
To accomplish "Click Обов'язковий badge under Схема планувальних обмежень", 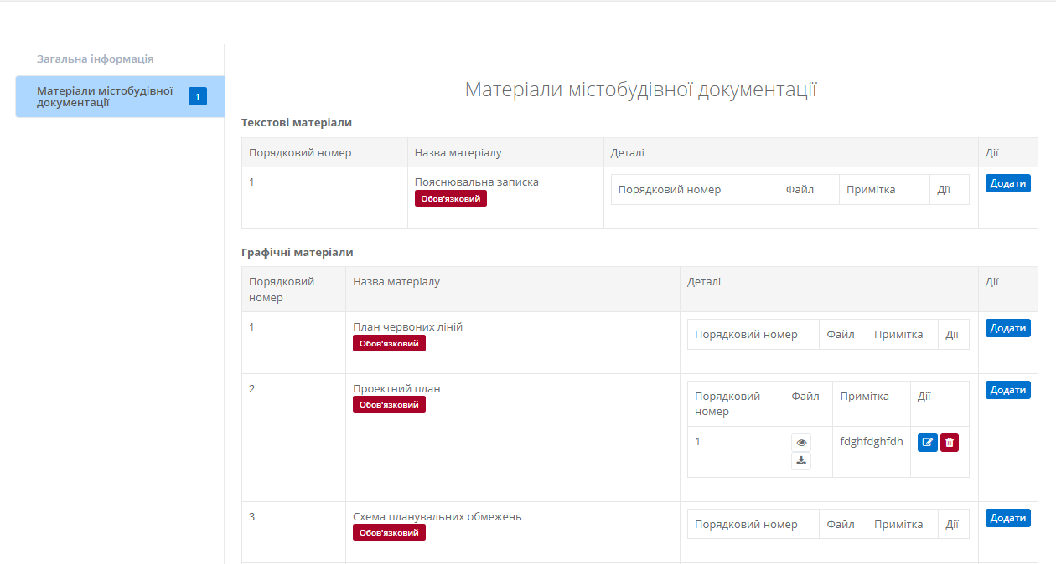I will [x=389, y=532].
